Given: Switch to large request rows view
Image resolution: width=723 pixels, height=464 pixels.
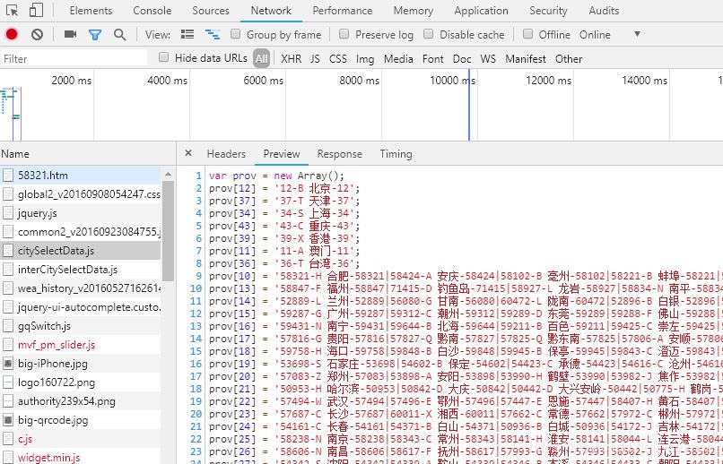Looking at the screenshot, I should click(x=187, y=35).
